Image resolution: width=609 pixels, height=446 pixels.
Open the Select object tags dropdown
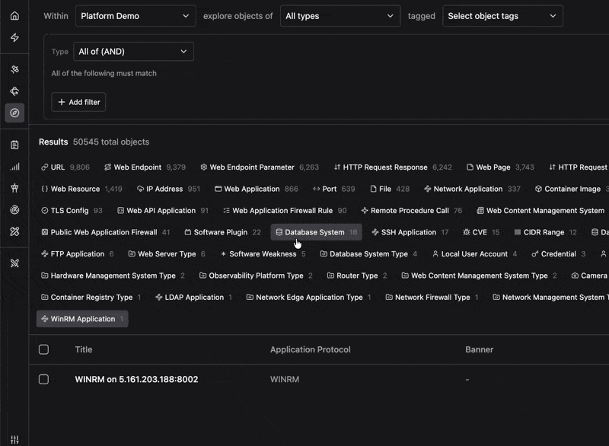(502, 16)
